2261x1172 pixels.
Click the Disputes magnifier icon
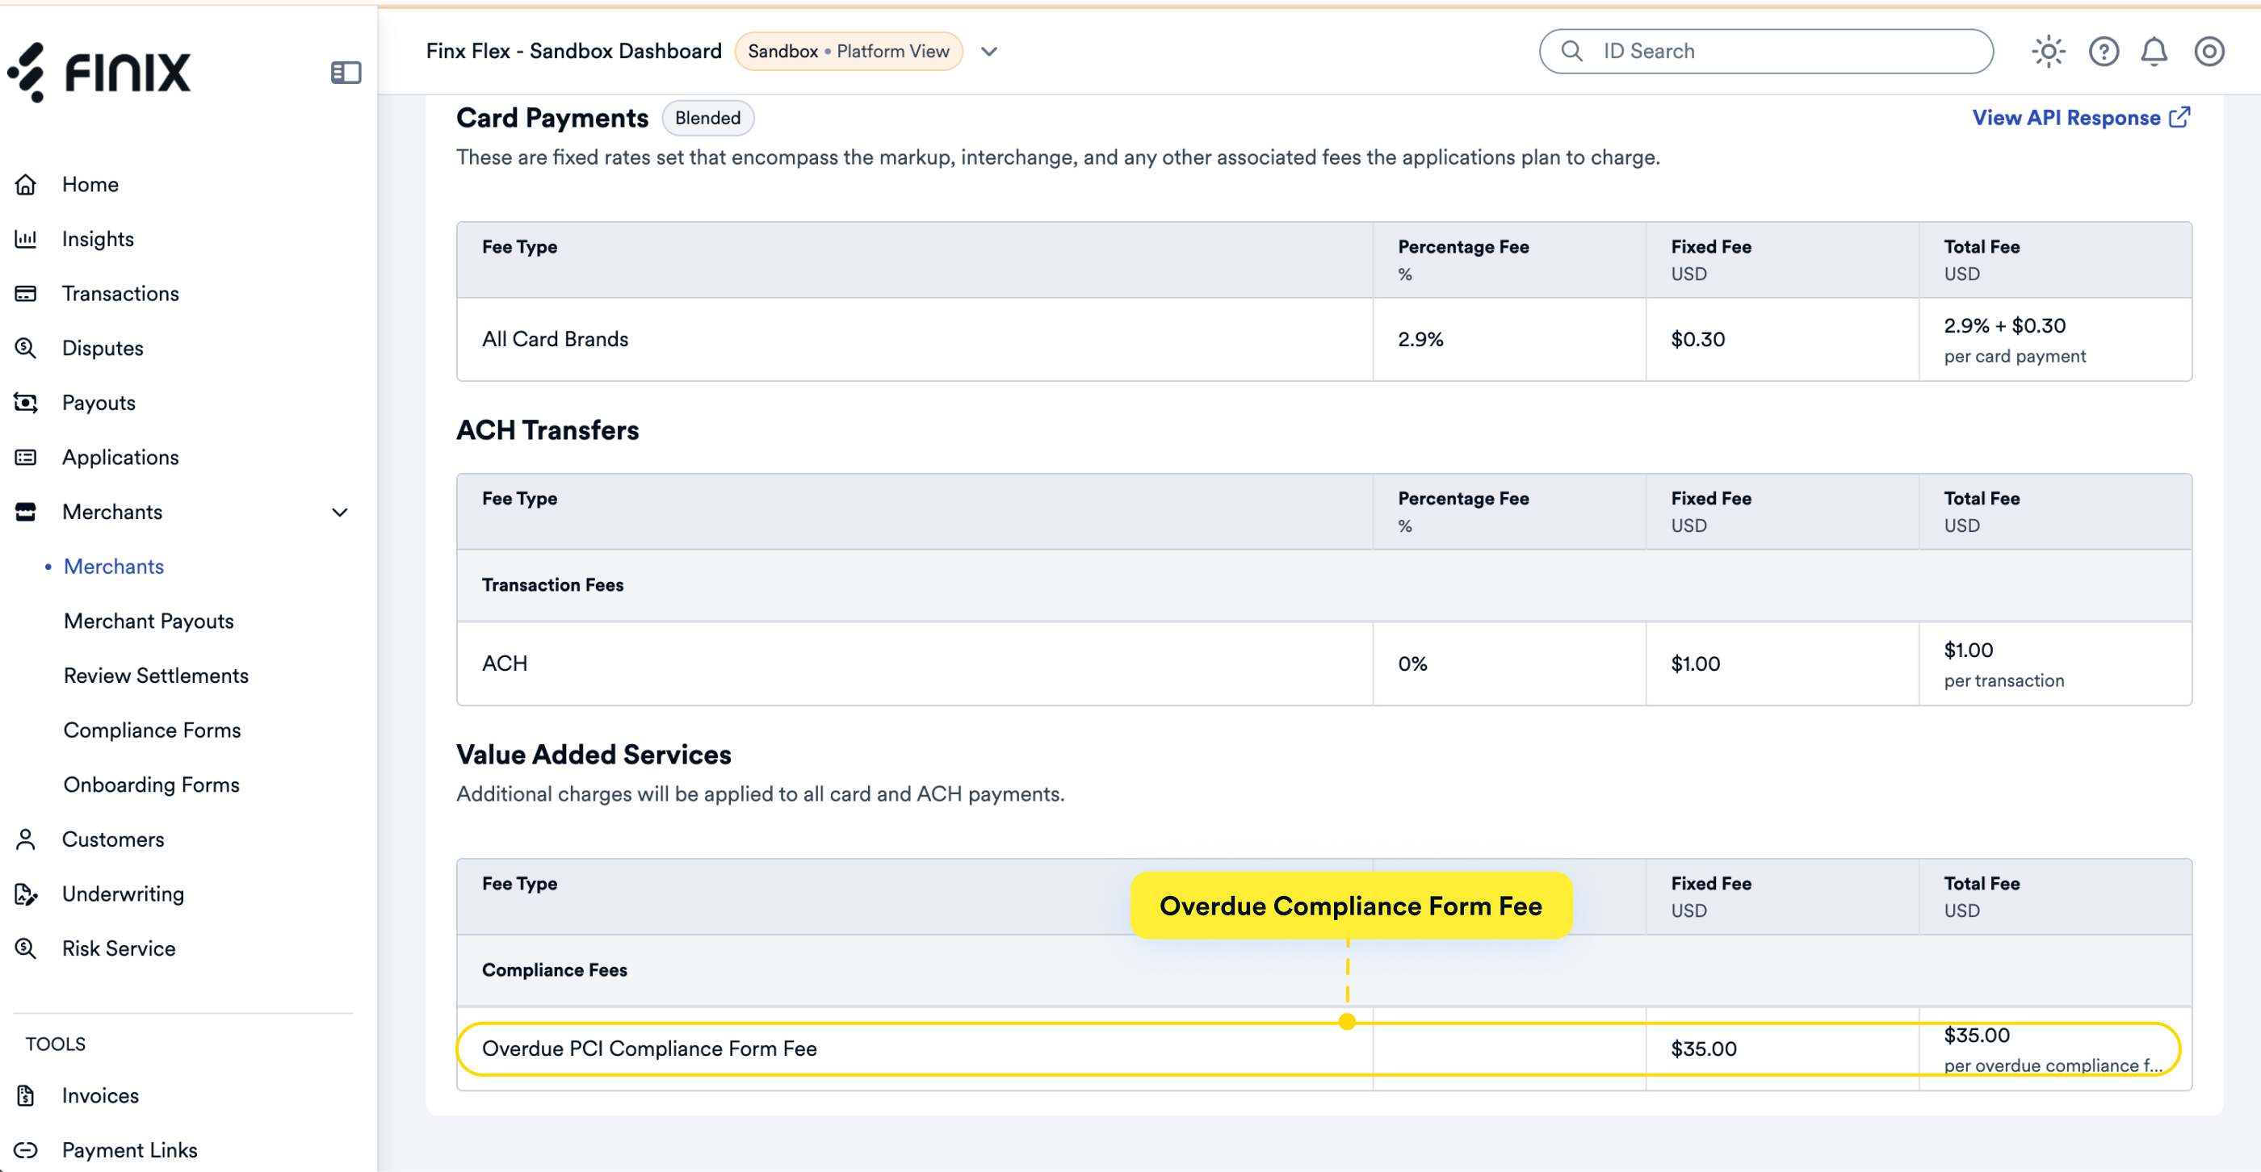26,348
